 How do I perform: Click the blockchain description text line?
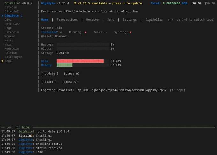click(x=91, y=11)
